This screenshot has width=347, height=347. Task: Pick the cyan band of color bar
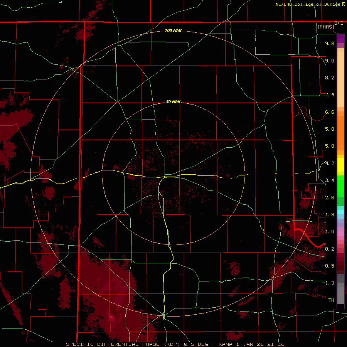340,212
